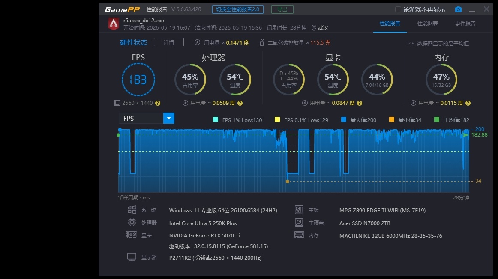498x279 pixels.
Task: Click the P2711R2 monitor text
Action: coord(215,258)
